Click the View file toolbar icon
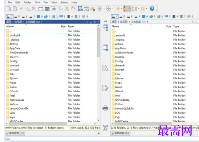This screenshot has height=142, width=199. pyautogui.click(x=9, y=9)
